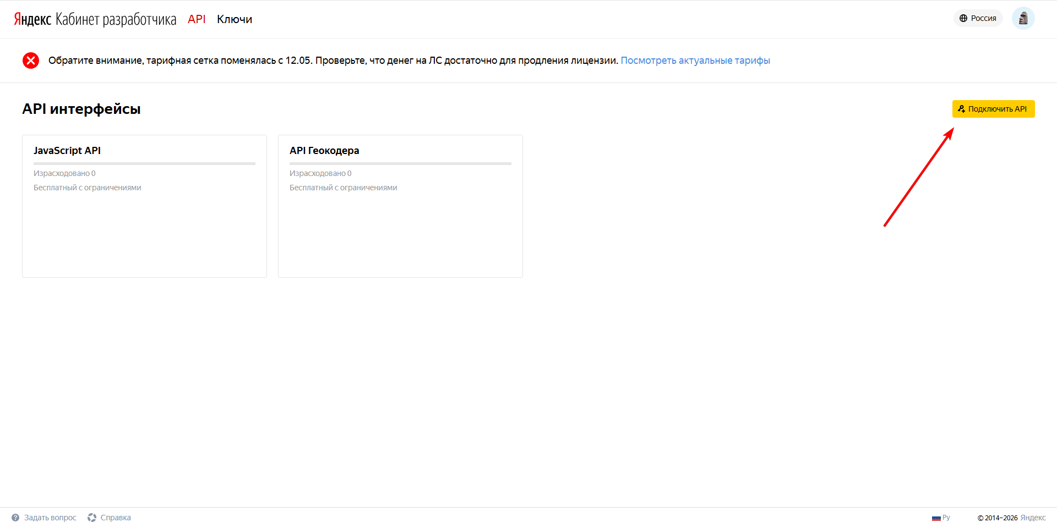Switch to the Ключи tab
1057x528 pixels.
[235, 19]
